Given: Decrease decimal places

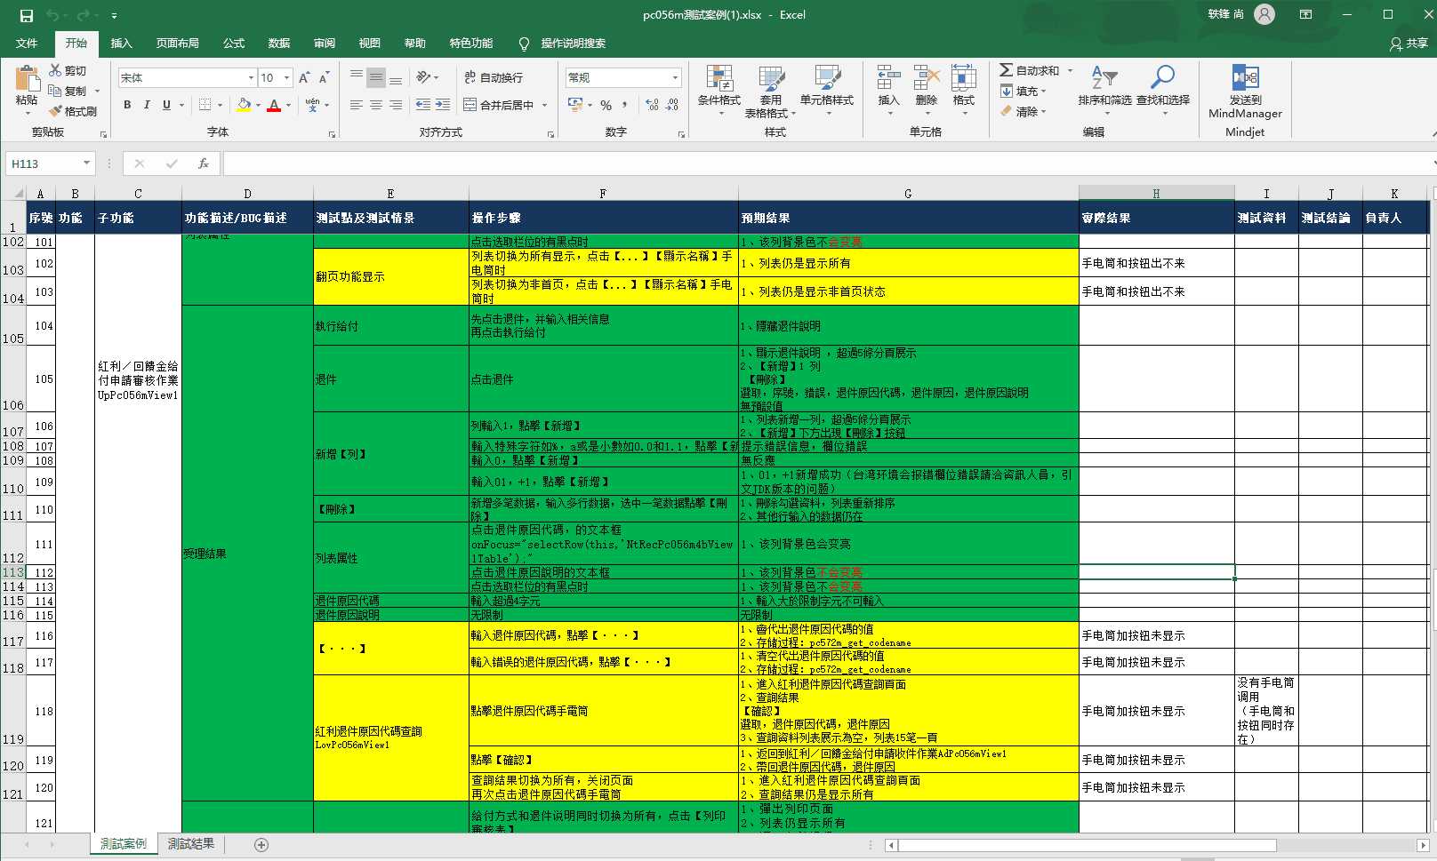Looking at the screenshot, I should 672,105.
